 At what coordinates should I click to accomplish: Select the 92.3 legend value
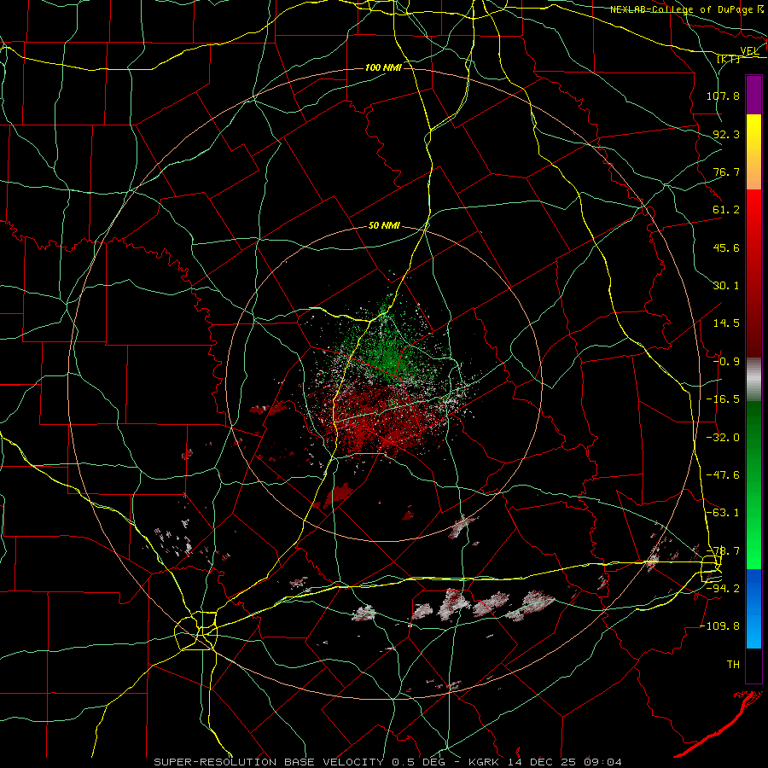tap(726, 134)
